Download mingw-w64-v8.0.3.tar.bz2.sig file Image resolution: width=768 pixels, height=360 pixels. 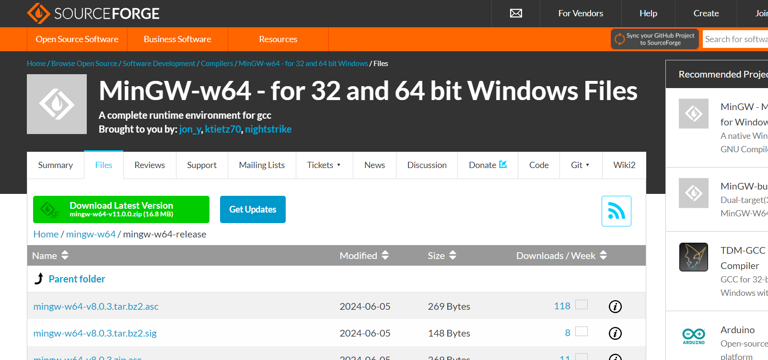tap(95, 333)
